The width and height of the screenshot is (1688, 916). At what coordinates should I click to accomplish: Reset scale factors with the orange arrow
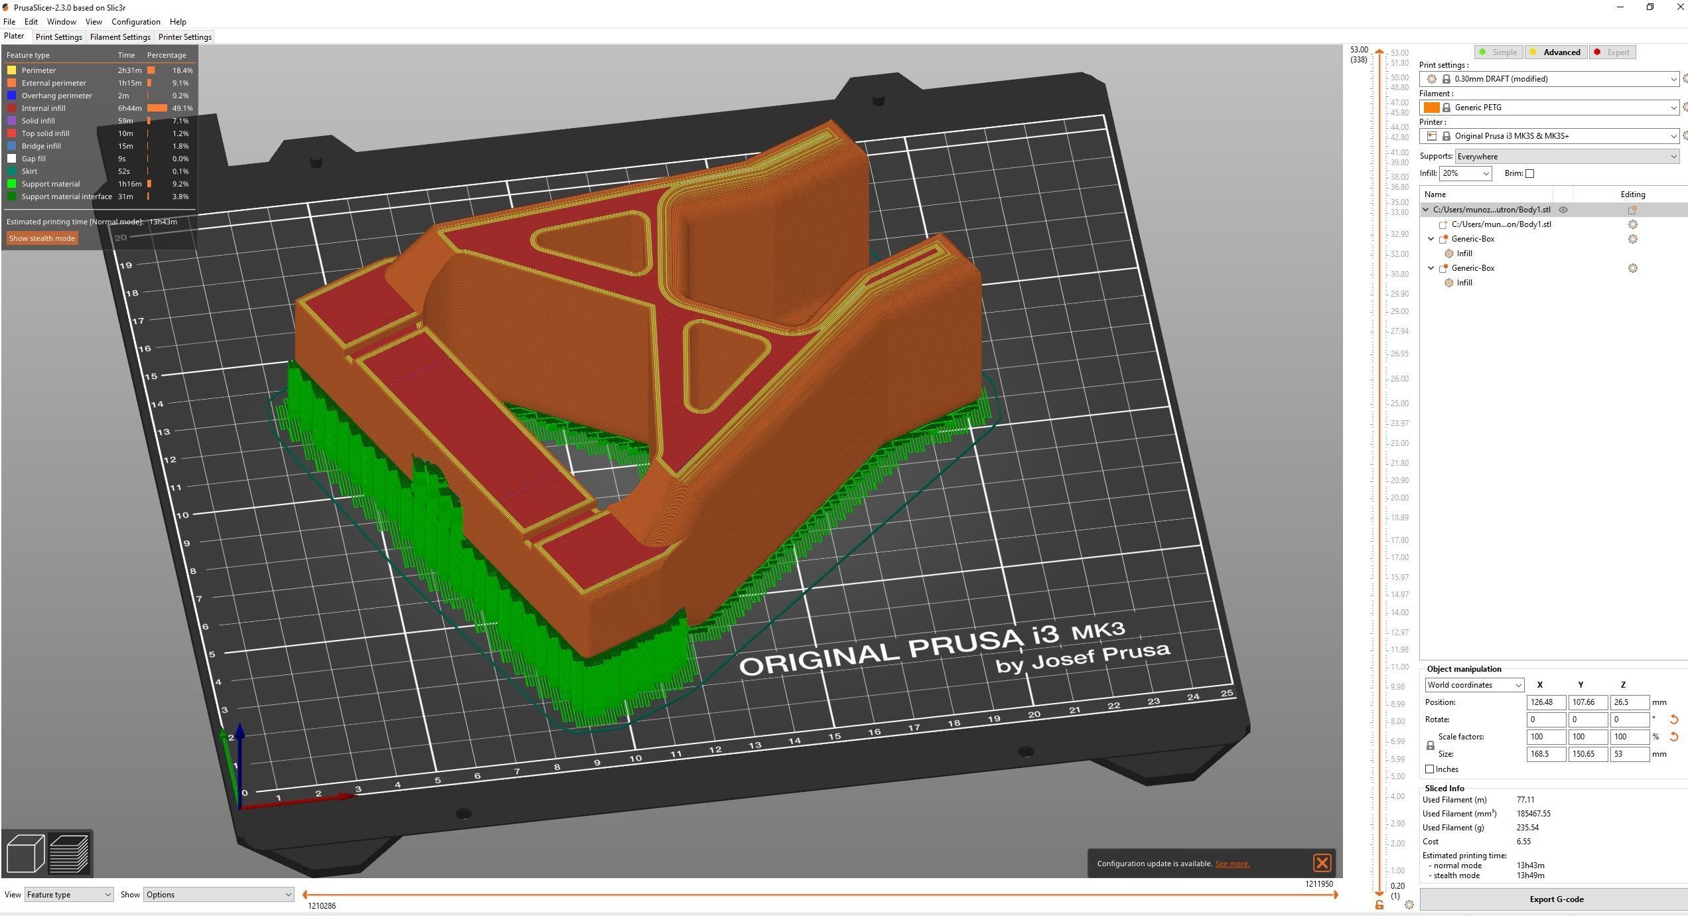[1673, 737]
